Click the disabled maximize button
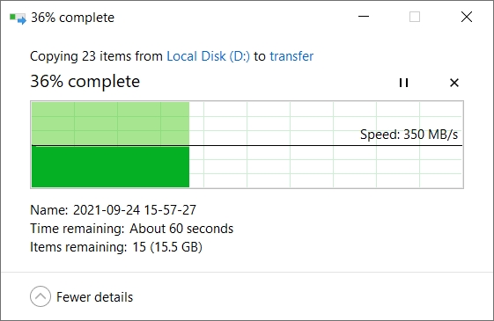Screen dimensions: 494x321 (x=415, y=17)
